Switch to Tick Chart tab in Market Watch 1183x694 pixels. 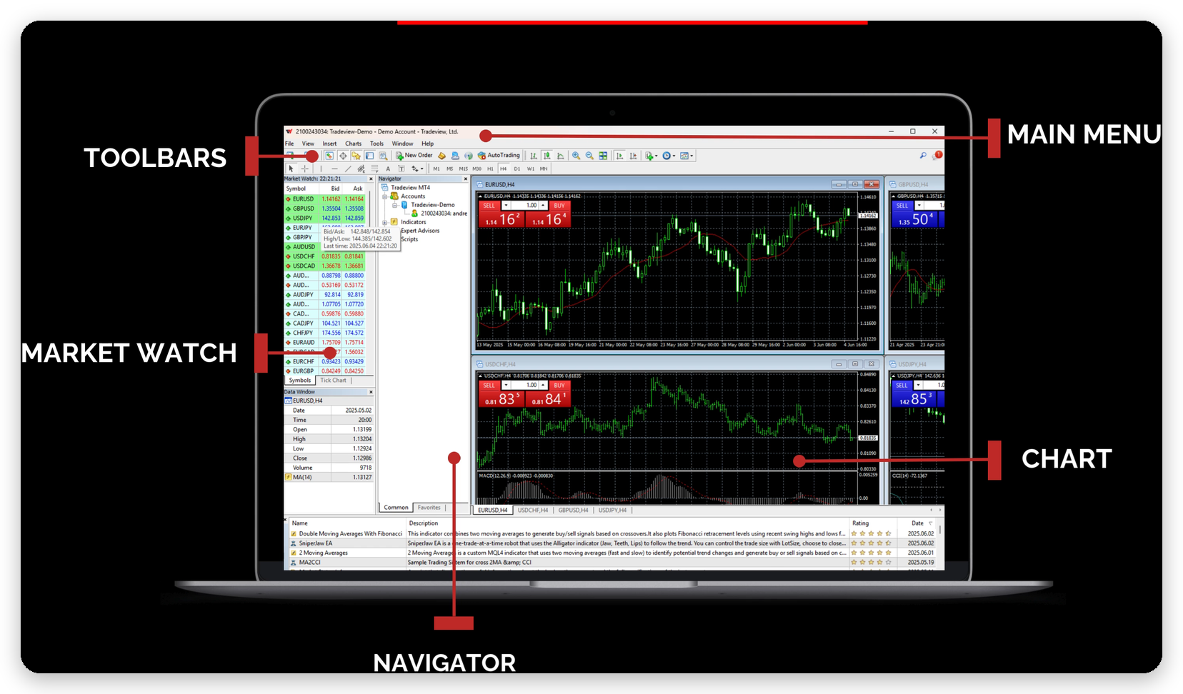click(333, 381)
